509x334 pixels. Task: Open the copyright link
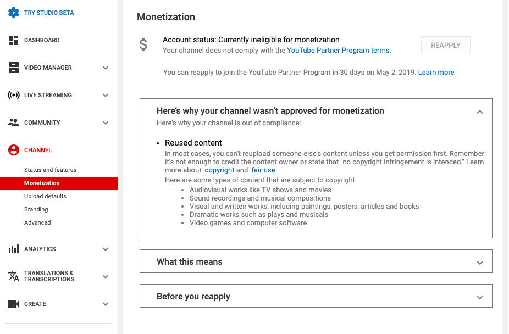coord(219,170)
